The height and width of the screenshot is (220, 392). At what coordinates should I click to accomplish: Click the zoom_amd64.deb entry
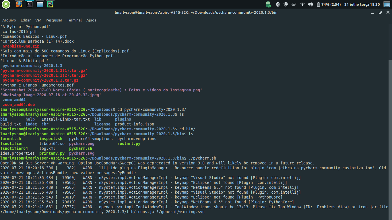coord(19,105)
